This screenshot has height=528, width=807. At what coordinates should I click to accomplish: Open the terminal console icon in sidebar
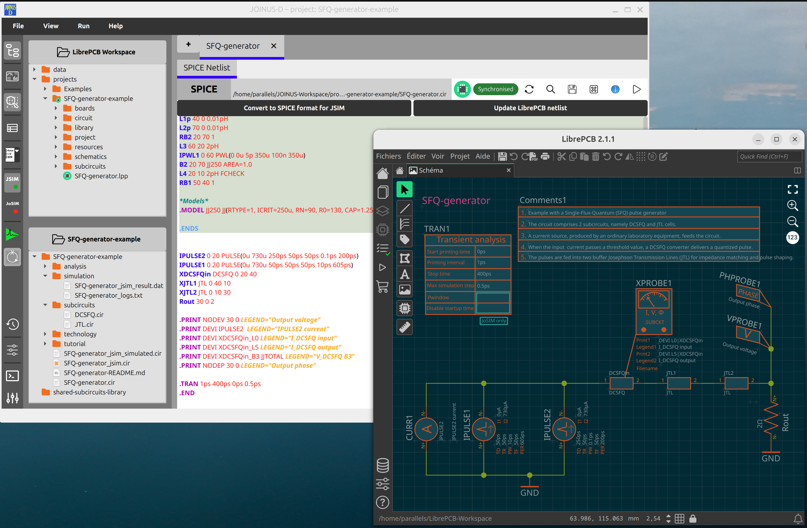click(13, 376)
